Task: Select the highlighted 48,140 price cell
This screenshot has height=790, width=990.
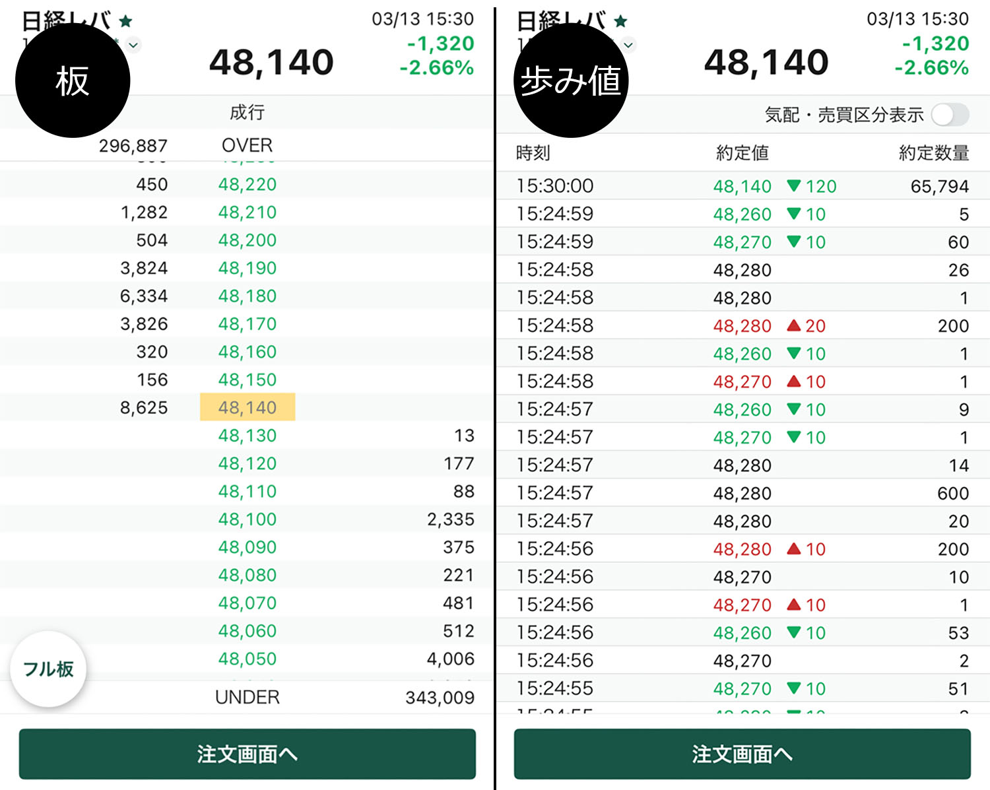Action: click(247, 407)
